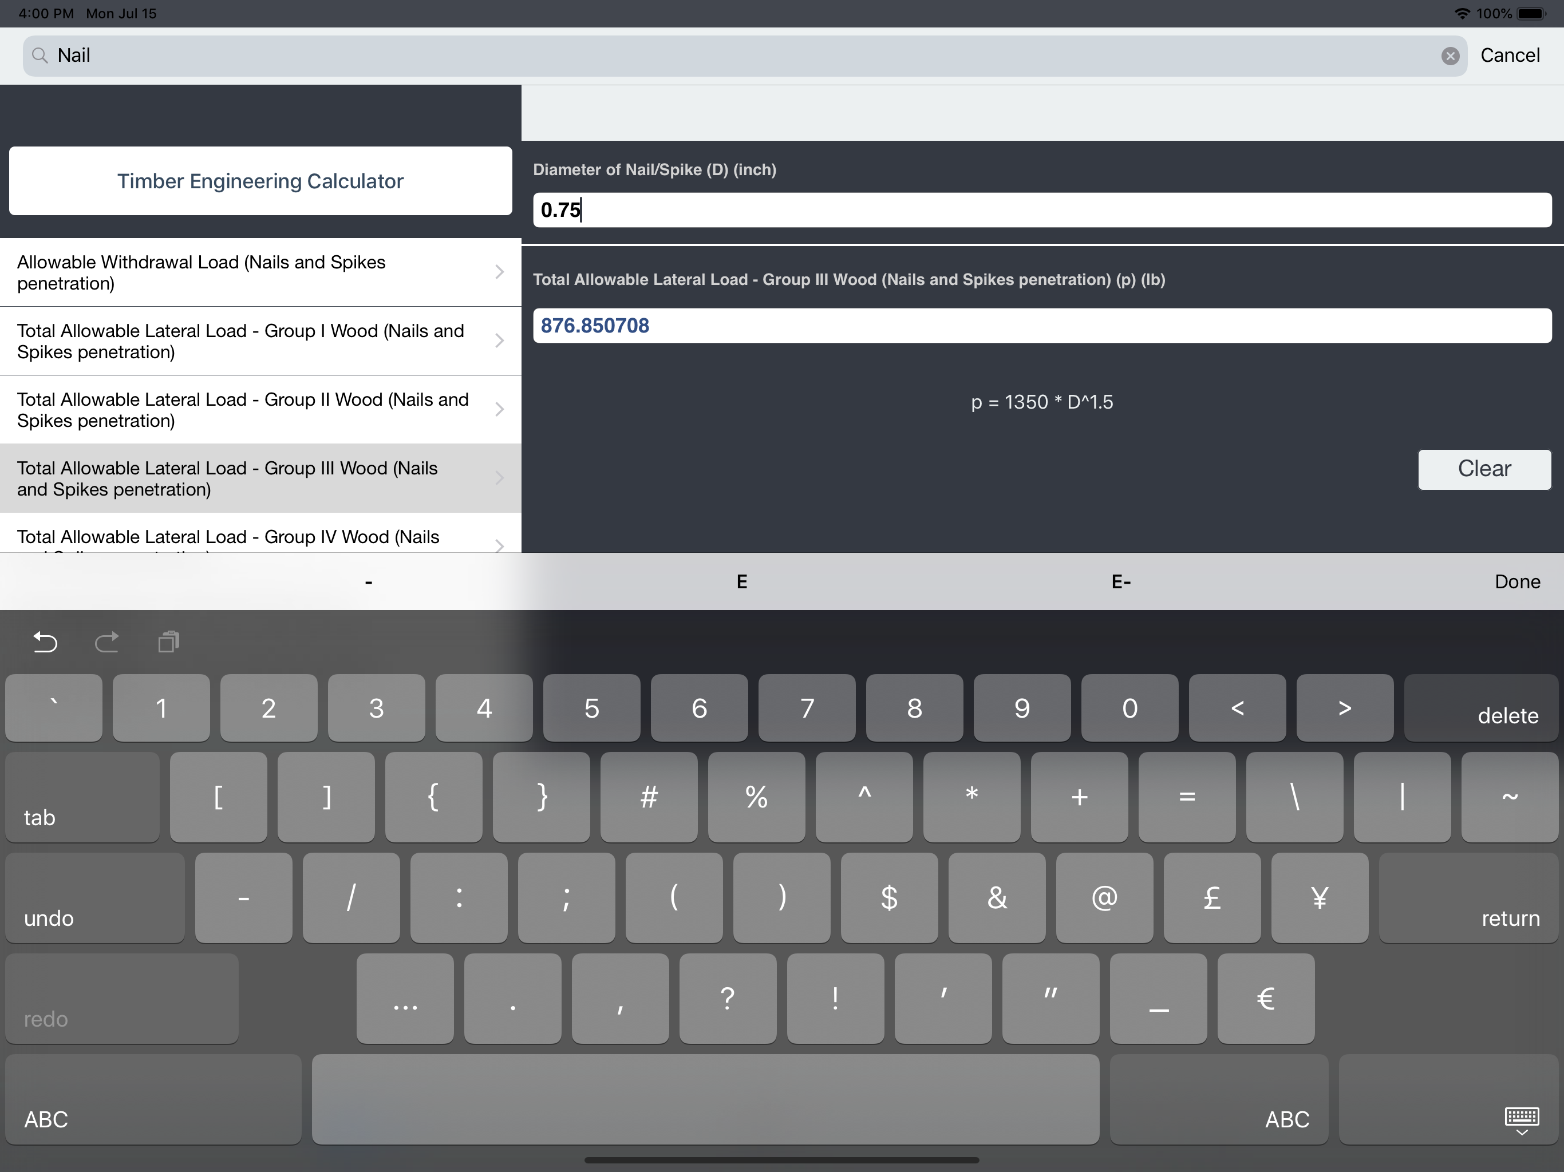The width and height of the screenshot is (1564, 1172).
Task: Switch to letters with left ABC key
Action: 153,1100
